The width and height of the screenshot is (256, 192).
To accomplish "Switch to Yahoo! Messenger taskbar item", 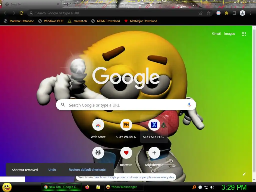I will (124, 187).
